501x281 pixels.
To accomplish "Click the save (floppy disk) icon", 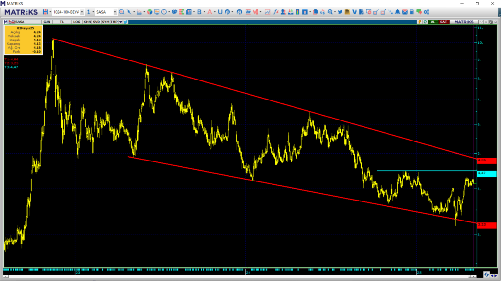I will [46, 12].
